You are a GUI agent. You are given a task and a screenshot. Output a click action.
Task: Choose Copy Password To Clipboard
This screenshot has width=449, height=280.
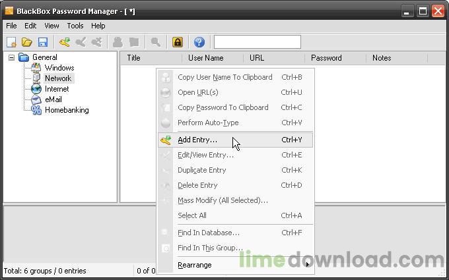click(x=235, y=107)
